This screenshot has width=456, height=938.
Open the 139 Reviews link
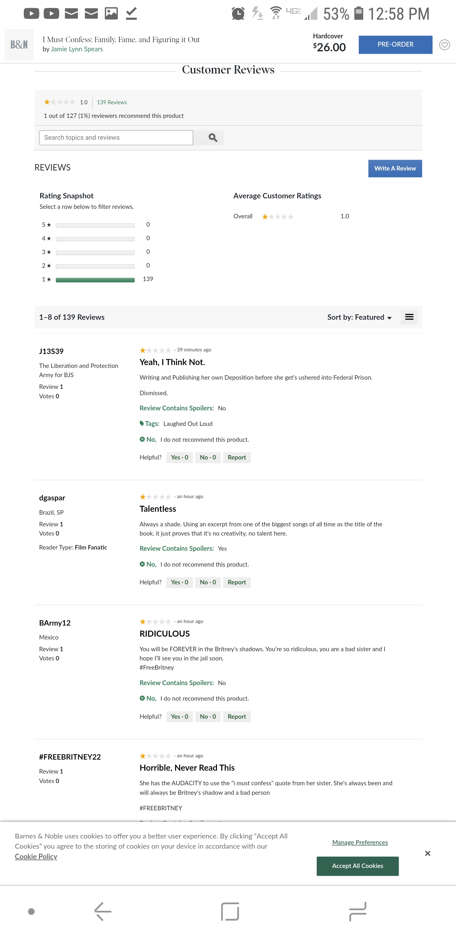pyautogui.click(x=112, y=102)
